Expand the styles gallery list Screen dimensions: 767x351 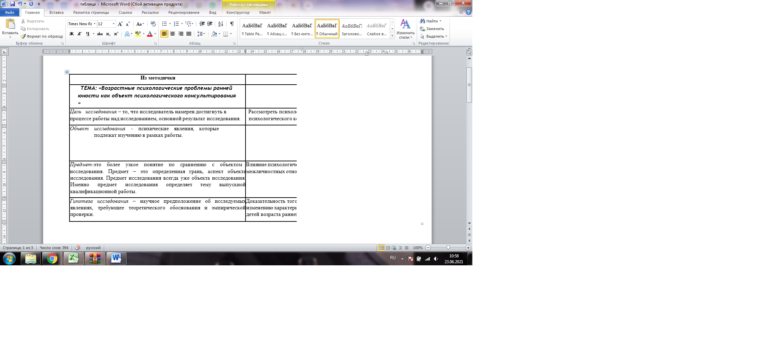392,36
